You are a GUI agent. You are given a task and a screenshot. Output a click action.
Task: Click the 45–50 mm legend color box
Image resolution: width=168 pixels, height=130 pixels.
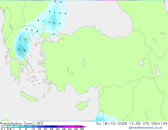(x=78, y=127)
